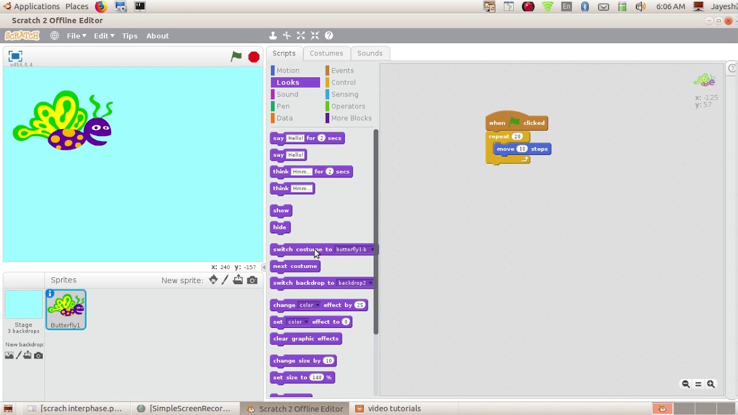738x415 pixels.
Task: Select the Sensing block category
Action: tap(345, 95)
